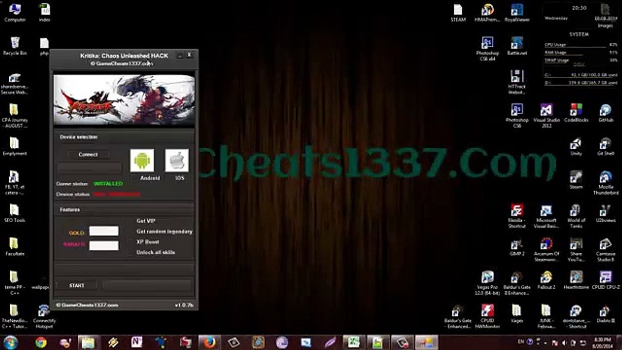Click the START button
The width and height of the screenshot is (622, 350).
pyautogui.click(x=77, y=285)
